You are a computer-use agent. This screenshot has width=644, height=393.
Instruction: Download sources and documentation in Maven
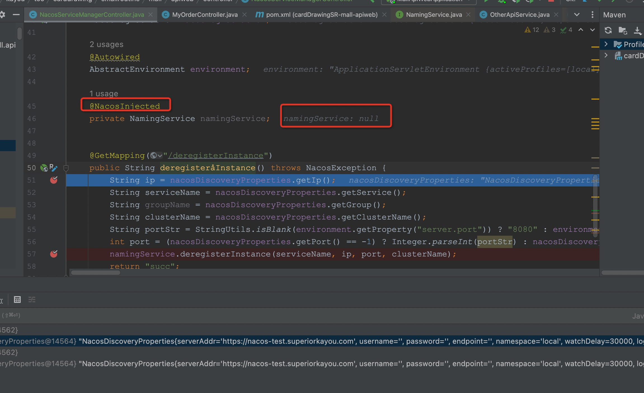click(638, 30)
